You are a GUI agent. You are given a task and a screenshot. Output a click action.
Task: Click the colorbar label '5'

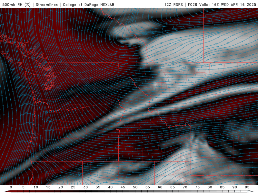(23, 187)
